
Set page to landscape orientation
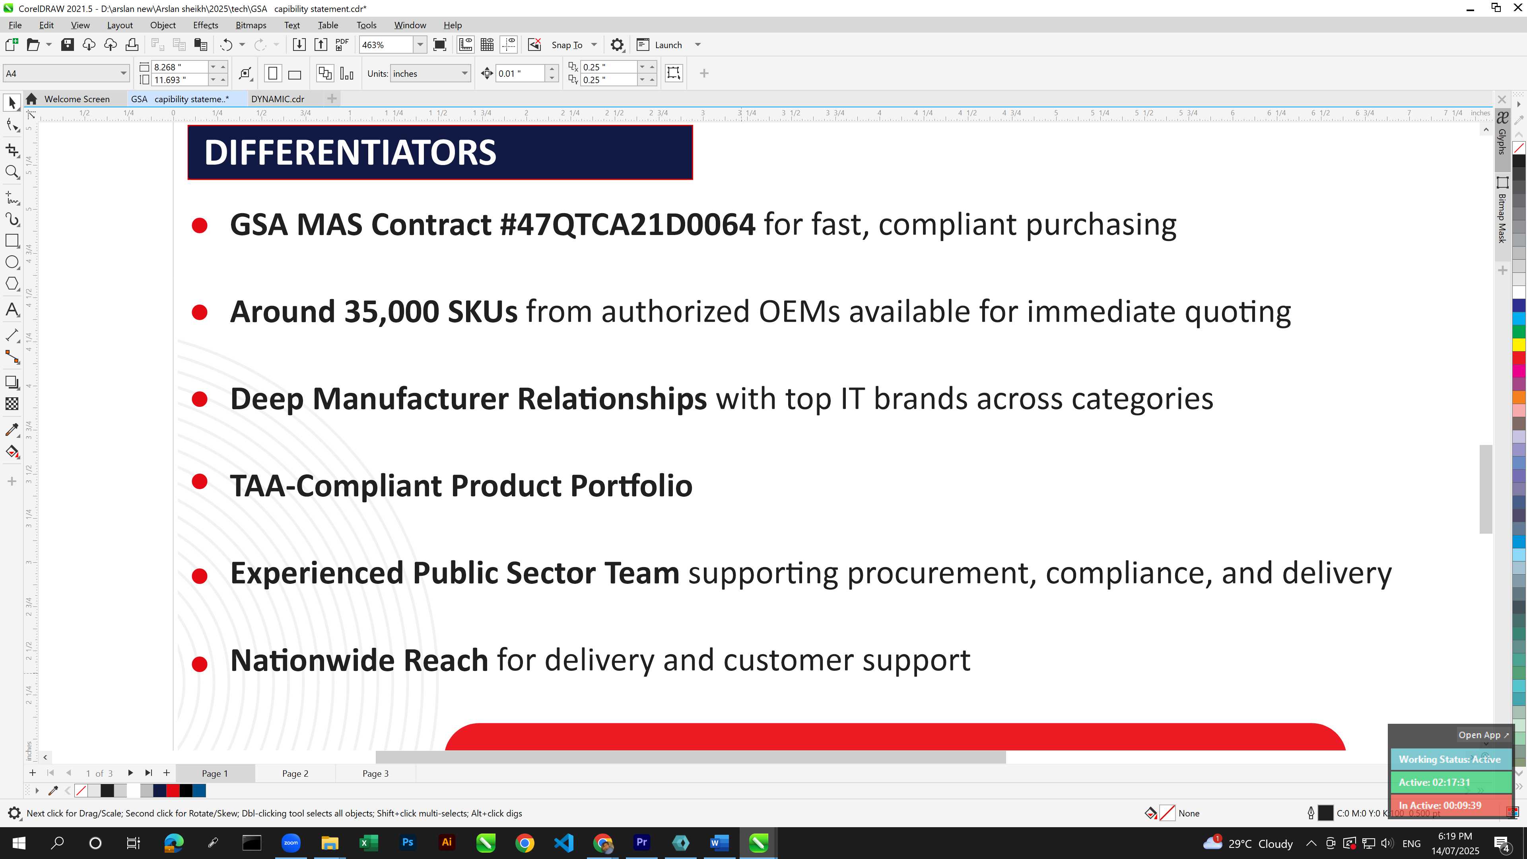[x=295, y=74]
